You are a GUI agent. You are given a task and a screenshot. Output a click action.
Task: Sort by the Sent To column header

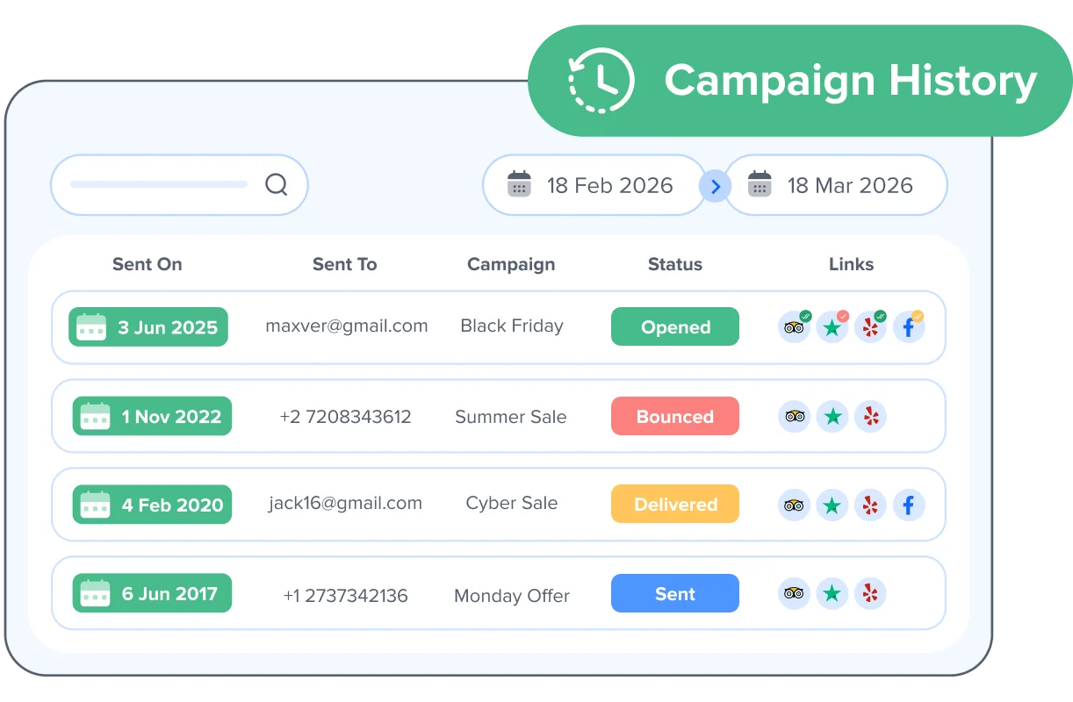345,264
